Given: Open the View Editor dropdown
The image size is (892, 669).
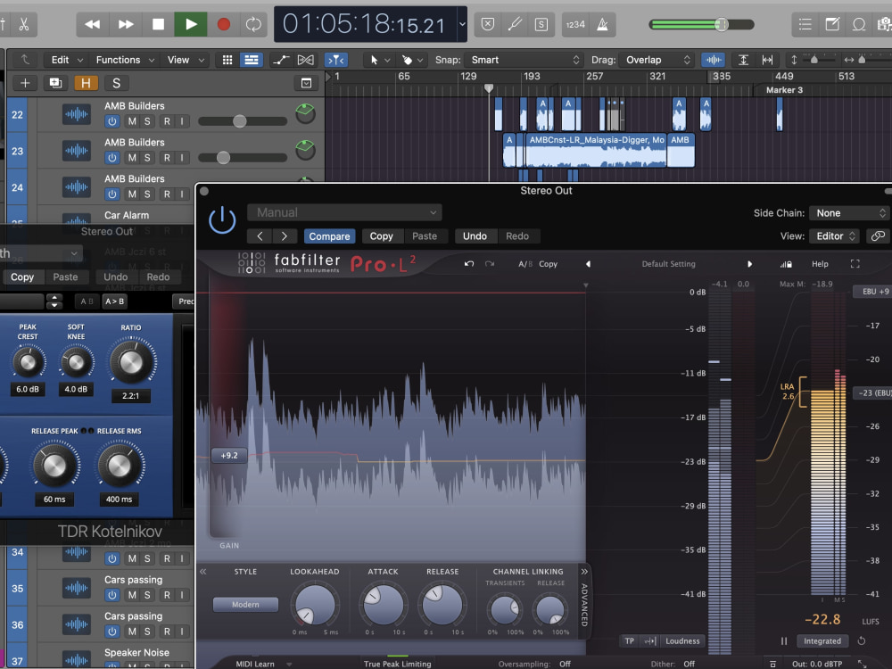Looking at the screenshot, I should [835, 236].
